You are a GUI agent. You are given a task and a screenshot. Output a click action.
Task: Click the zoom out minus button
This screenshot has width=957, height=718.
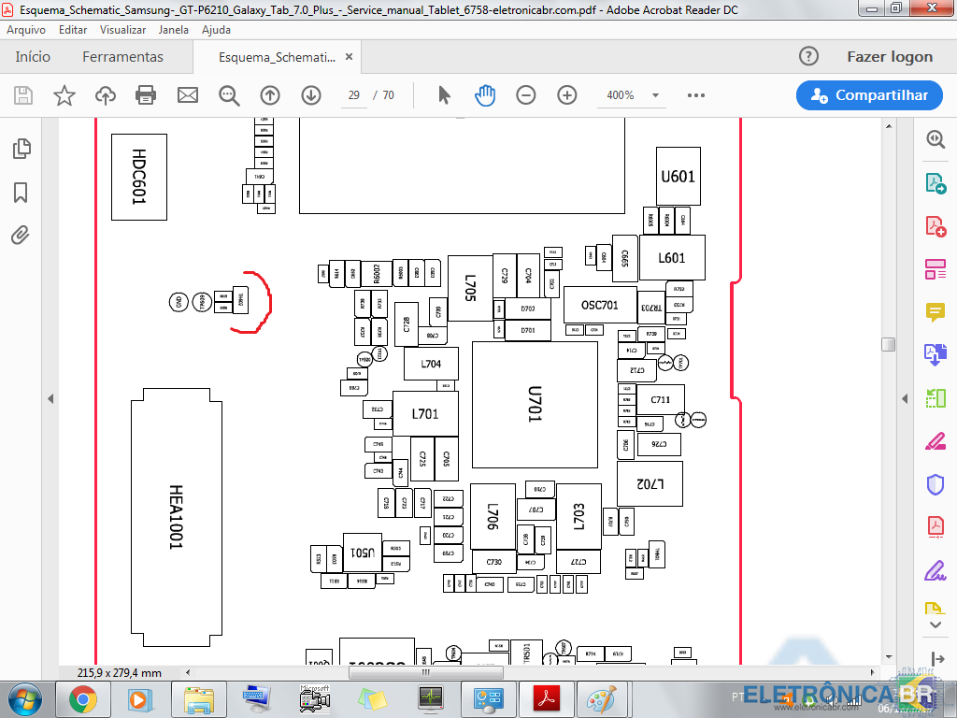(526, 95)
